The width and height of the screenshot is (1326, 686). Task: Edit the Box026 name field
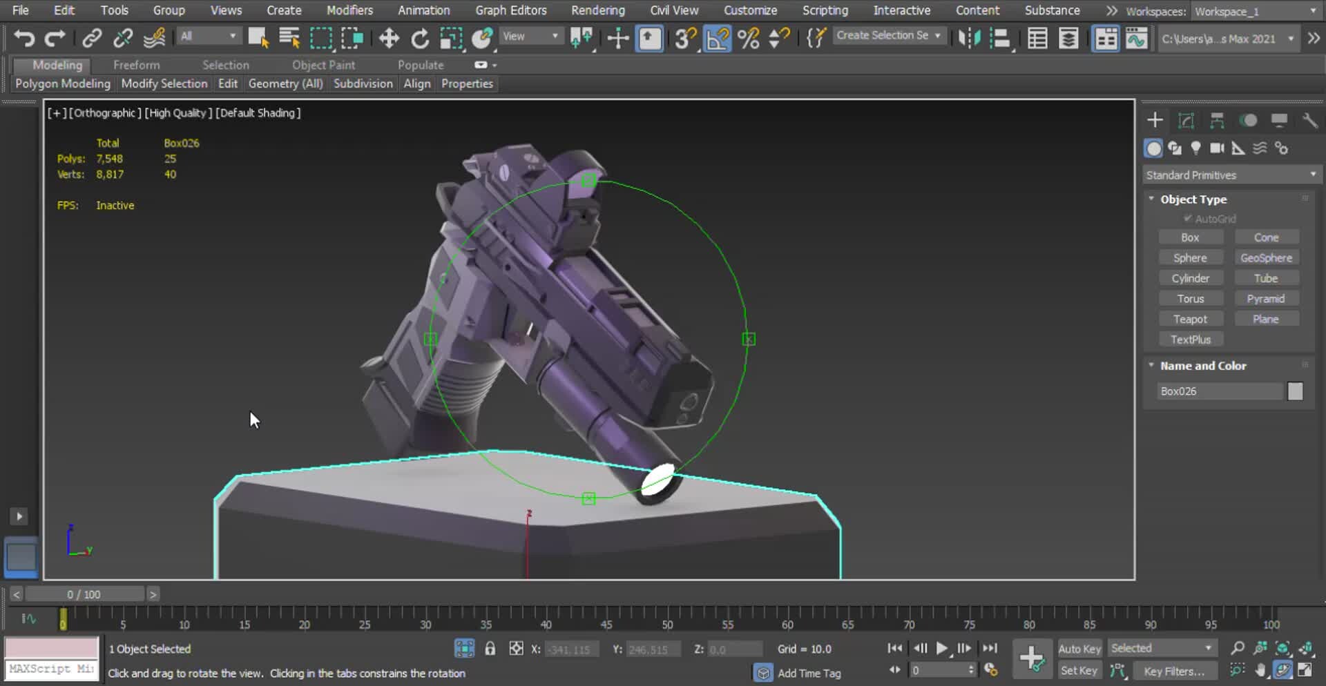pos(1219,391)
